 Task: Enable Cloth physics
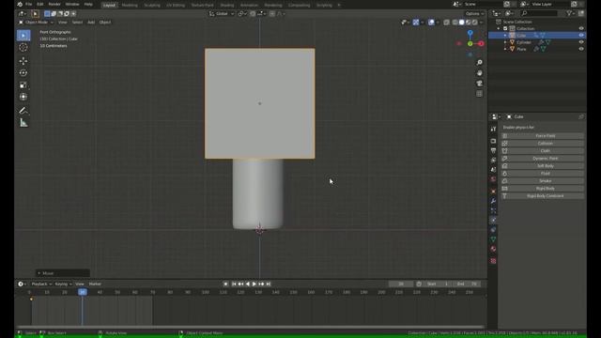543,151
